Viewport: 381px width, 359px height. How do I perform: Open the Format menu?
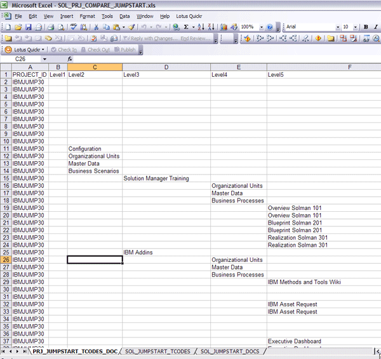[x=88, y=16]
